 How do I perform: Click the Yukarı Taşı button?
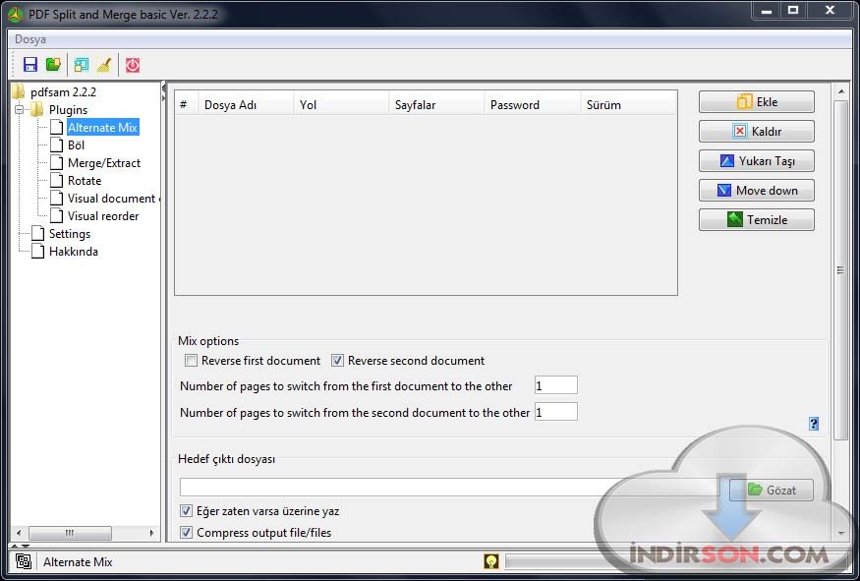point(757,161)
